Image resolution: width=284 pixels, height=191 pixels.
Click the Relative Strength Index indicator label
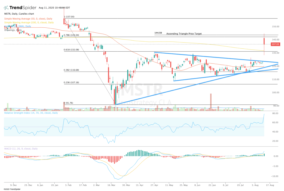[31, 113]
